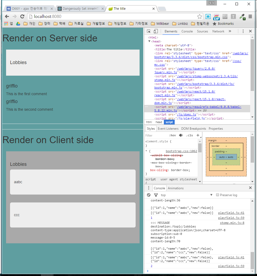Collapse the head element node

click(x=149, y=41)
